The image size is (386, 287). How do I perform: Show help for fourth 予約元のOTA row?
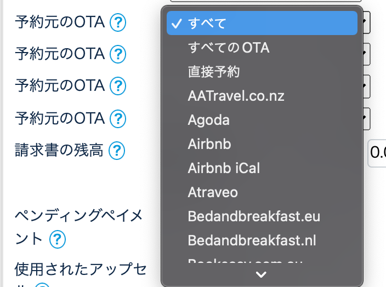pos(118,118)
